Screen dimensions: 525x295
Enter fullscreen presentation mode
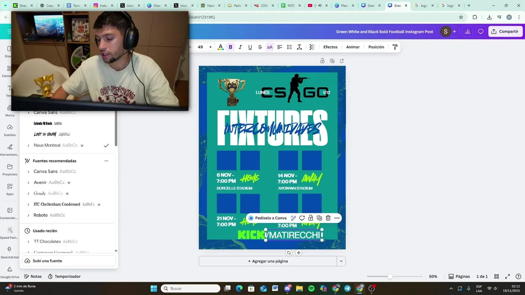point(507,277)
